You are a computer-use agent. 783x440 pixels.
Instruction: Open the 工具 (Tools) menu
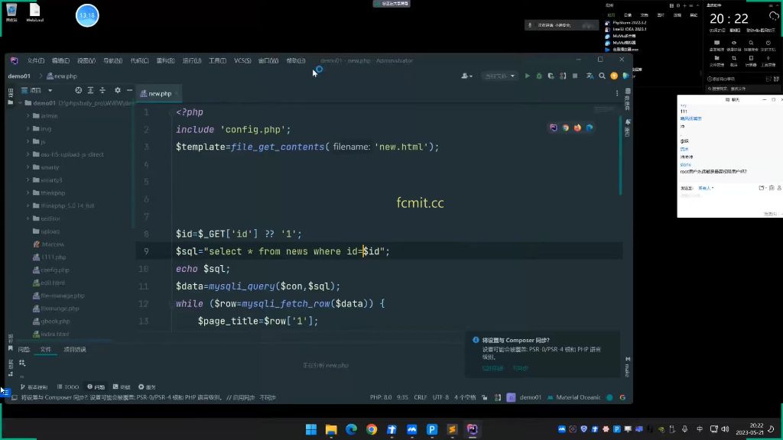pyautogui.click(x=217, y=60)
